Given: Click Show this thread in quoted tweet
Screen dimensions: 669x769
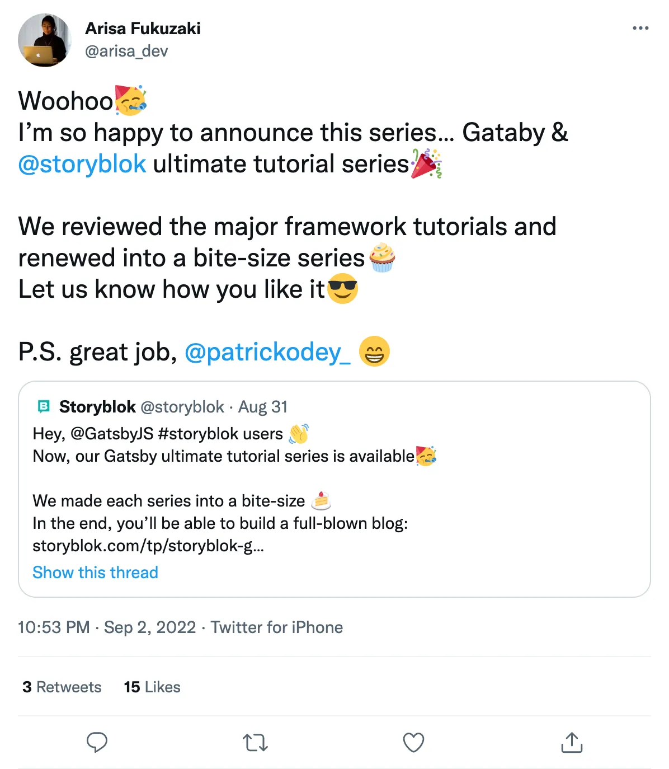Looking at the screenshot, I should tap(95, 573).
